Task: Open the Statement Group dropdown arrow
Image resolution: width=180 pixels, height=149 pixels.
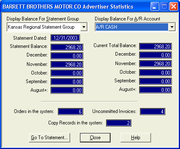Action: point(84,27)
